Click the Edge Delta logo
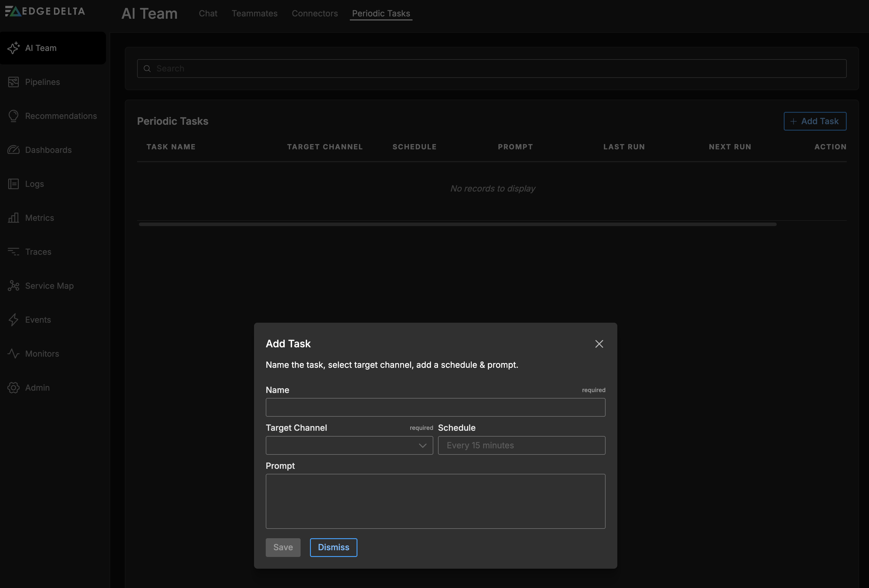Screen dimensions: 869x588 pos(45,11)
